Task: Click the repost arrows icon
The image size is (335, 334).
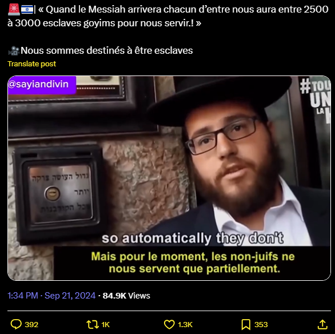Action: [x=93, y=324]
